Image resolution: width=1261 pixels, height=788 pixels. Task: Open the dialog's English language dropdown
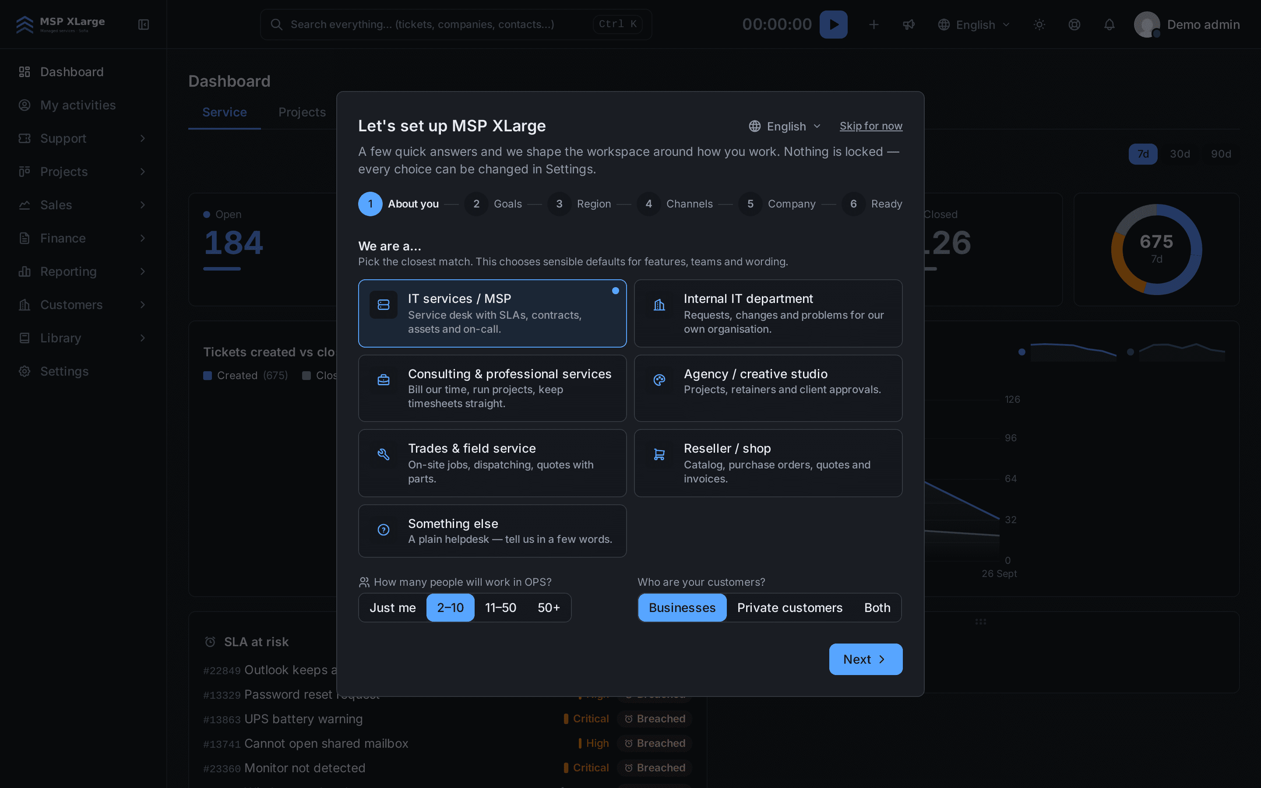click(785, 126)
